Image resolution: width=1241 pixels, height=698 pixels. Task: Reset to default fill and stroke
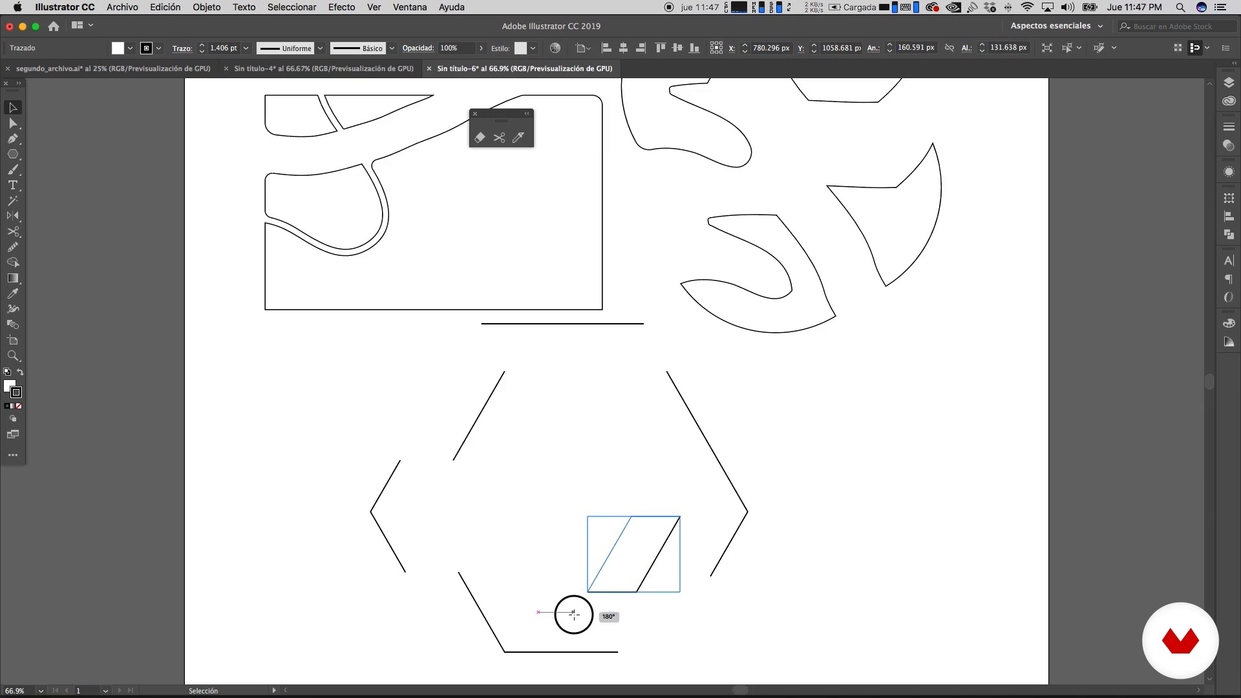pyautogui.click(x=7, y=372)
